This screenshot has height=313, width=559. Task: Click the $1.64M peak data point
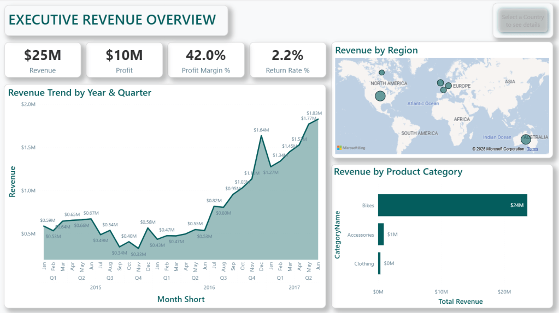[x=261, y=136]
